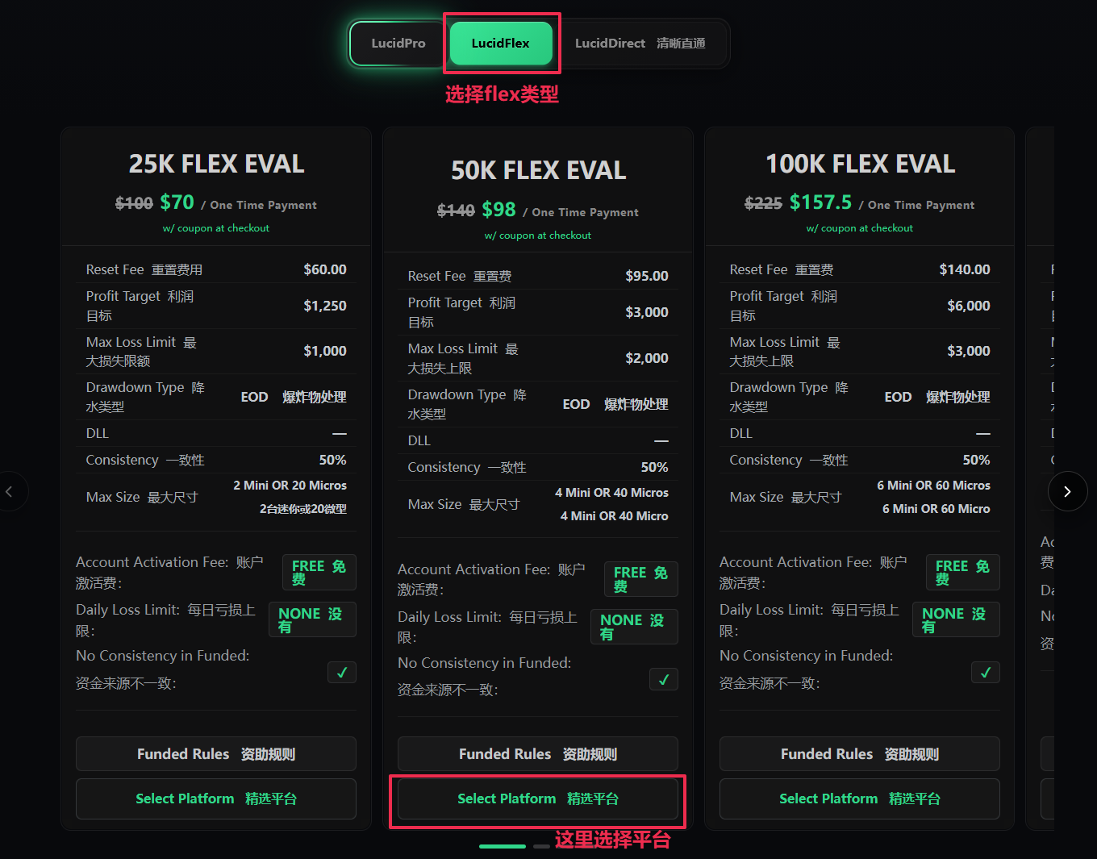Click the struck-through $225 original price

click(763, 203)
